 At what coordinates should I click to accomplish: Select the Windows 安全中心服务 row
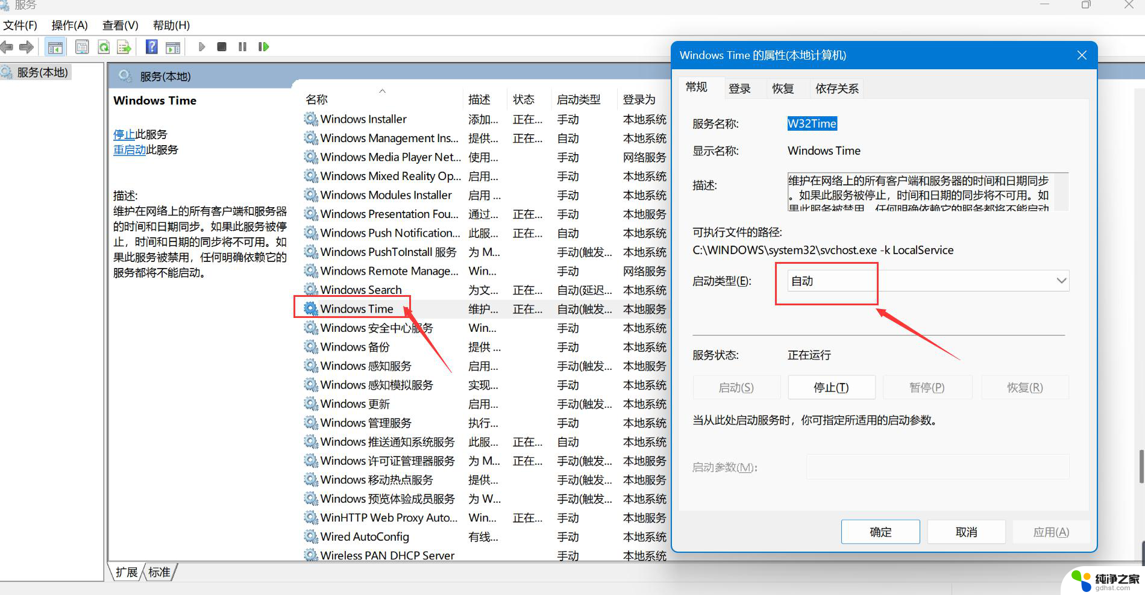[x=485, y=328]
